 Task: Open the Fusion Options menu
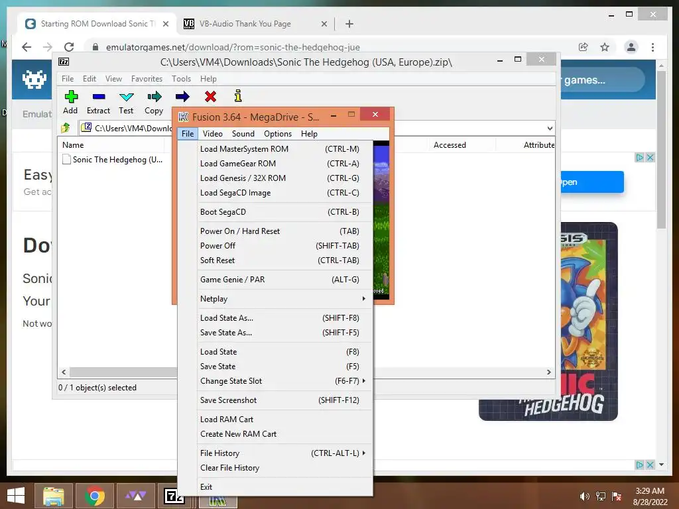(x=278, y=134)
